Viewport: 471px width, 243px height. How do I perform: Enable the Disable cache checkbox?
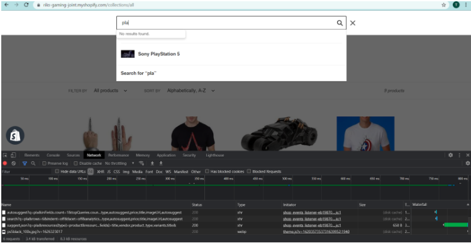click(x=76, y=163)
